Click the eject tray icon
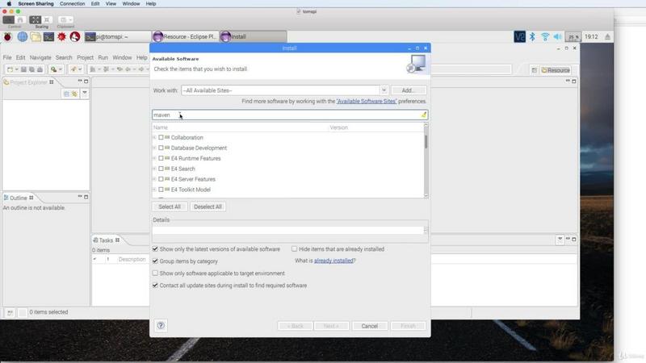This screenshot has width=646, height=363. point(607,36)
